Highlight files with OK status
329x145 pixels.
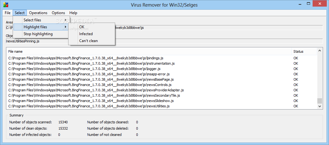pos(92,27)
